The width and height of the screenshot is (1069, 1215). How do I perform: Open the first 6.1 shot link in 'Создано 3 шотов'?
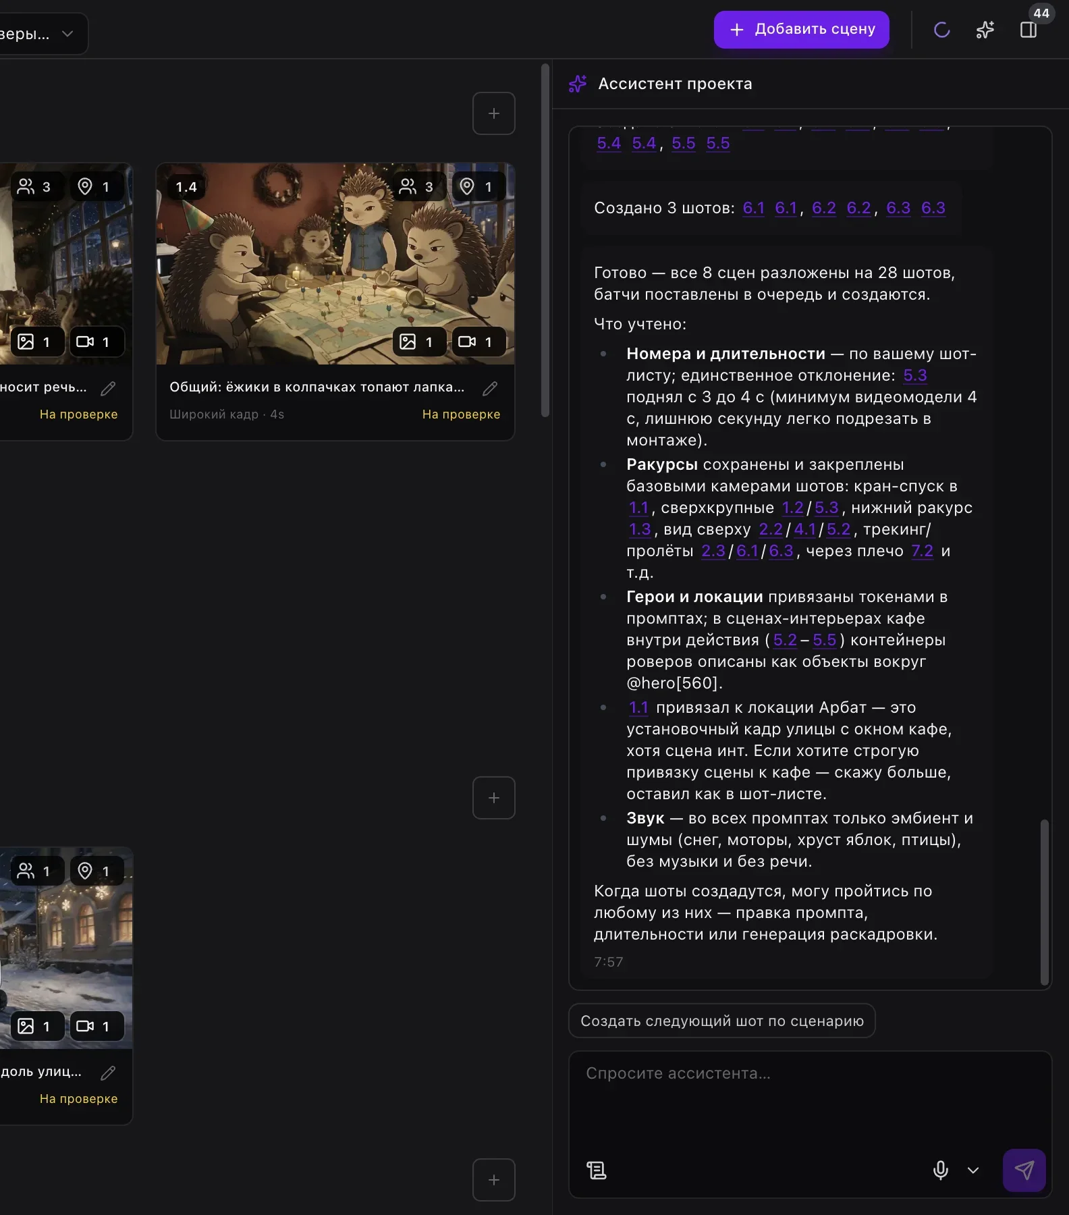753,208
